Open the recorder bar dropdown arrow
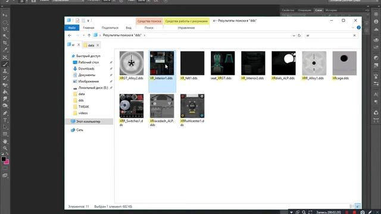 tap(291, 212)
